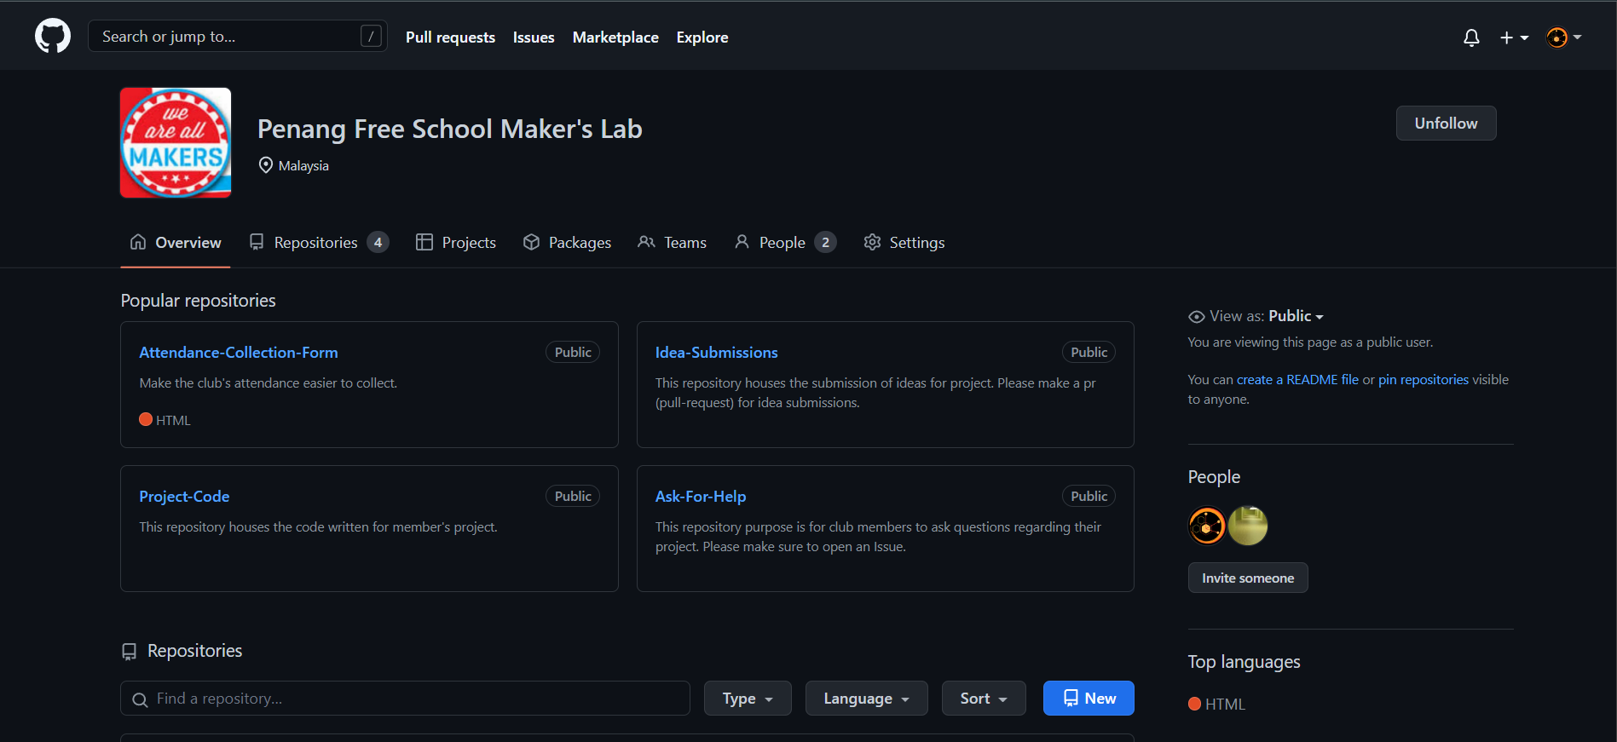Switch to the Repositories tab
Image resolution: width=1617 pixels, height=742 pixels.
click(319, 243)
